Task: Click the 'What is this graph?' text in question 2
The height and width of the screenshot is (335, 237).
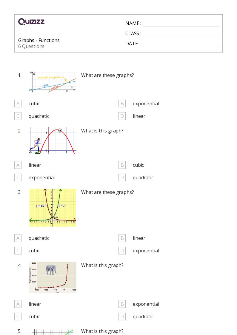Action: coord(102,131)
